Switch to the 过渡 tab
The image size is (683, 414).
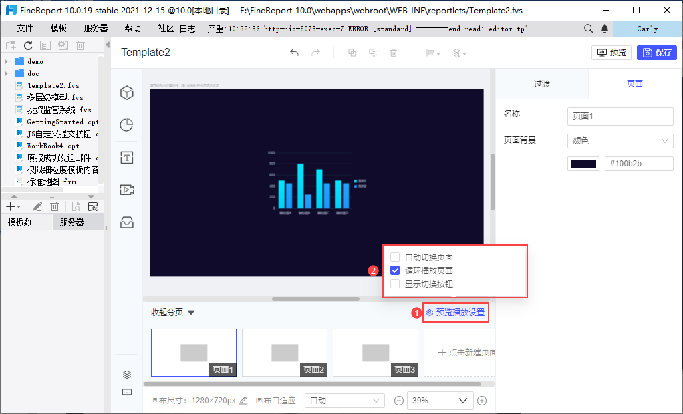click(x=542, y=84)
